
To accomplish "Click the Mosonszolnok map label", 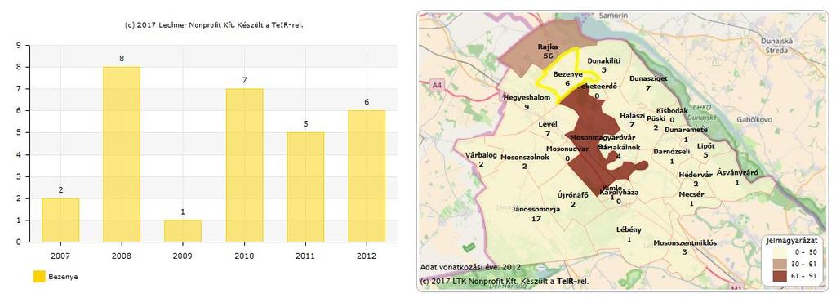I will [x=525, y=158].
